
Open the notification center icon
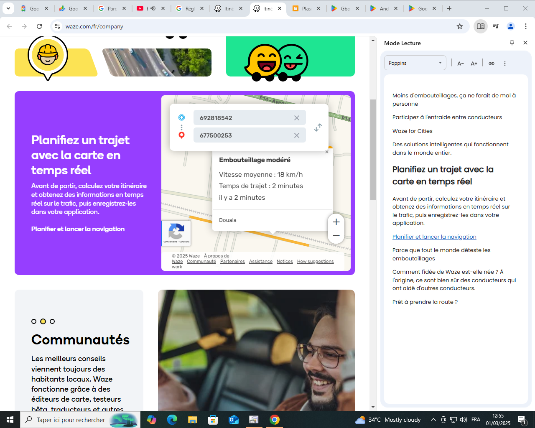point(522,420)
